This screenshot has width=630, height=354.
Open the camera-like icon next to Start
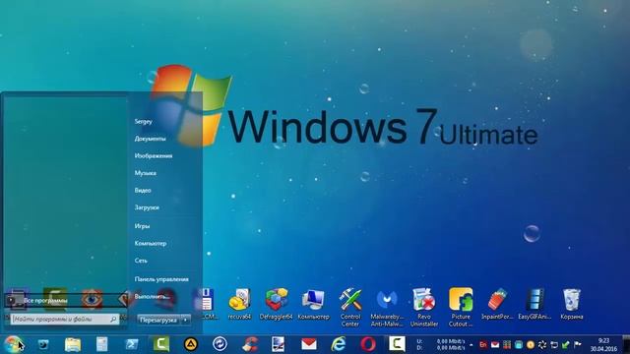(43, 344)
